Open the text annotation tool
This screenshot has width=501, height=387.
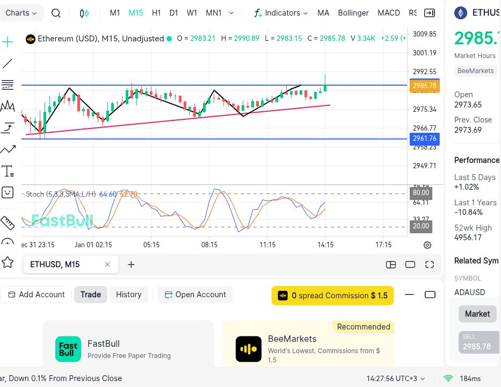coord(8,171)
